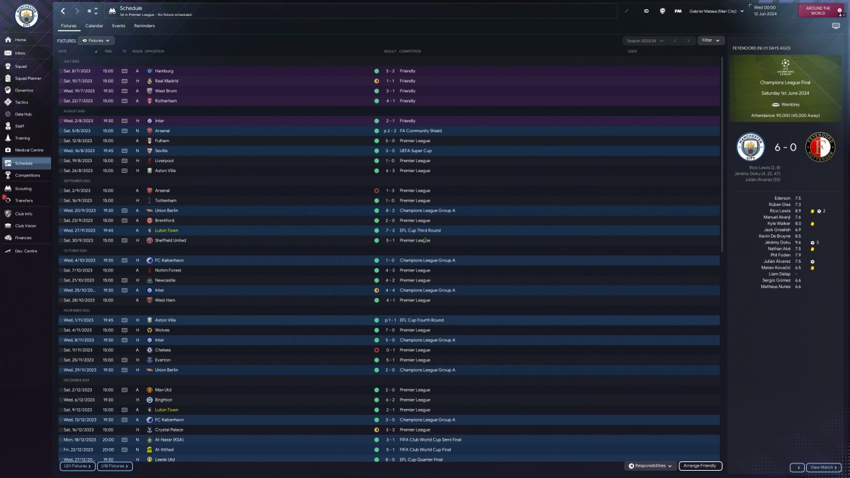
Task: Switch to the Reminders tab
Action: tap(144, 26)
